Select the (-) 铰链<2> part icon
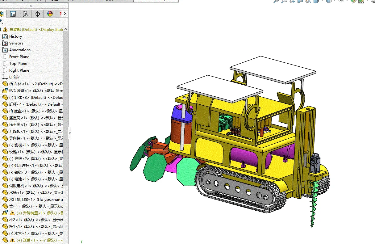The height and width of the screenshot is (244, 375). (5, 159)
